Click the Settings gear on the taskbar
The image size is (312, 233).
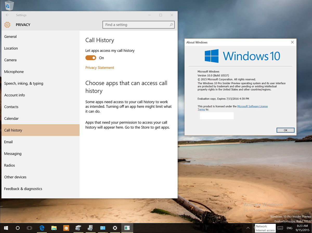tap(115, 228)
